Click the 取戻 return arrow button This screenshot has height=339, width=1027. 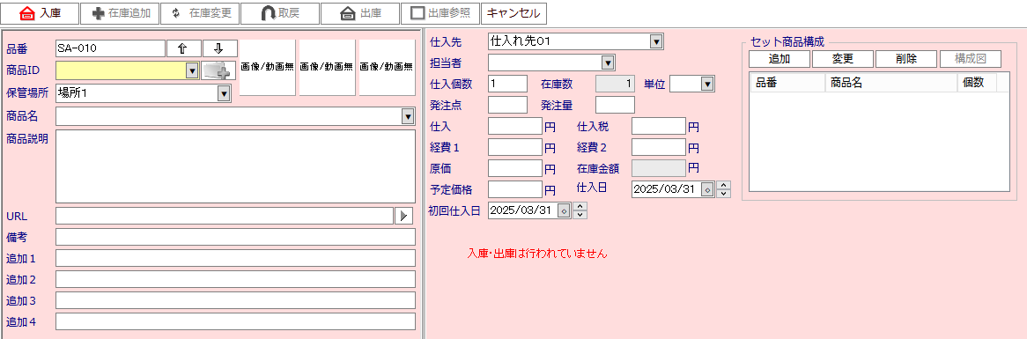click(280, 13)
